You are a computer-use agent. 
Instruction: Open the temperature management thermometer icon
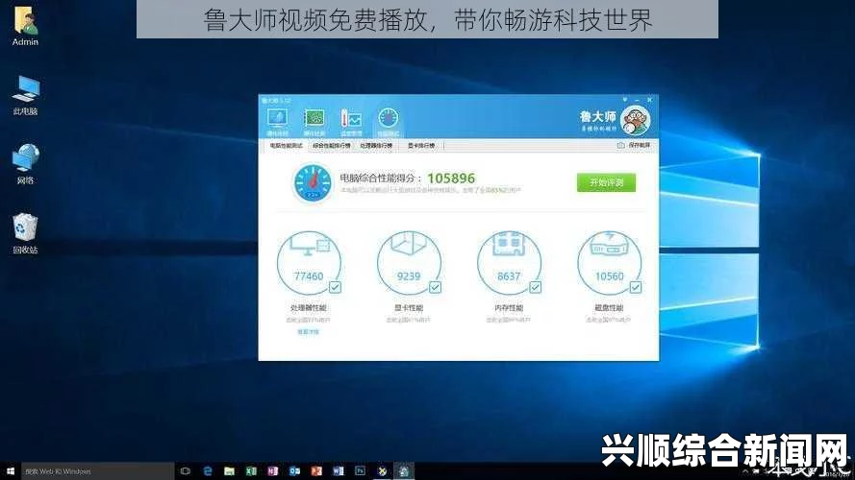(351, 122)
